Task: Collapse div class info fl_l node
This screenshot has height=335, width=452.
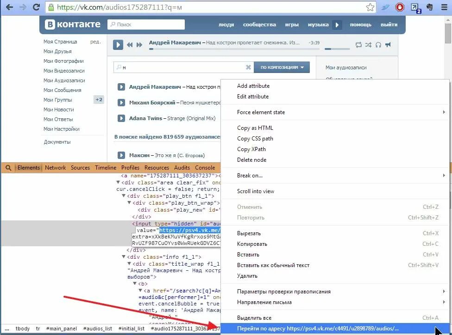Action: tap(124, 256)
